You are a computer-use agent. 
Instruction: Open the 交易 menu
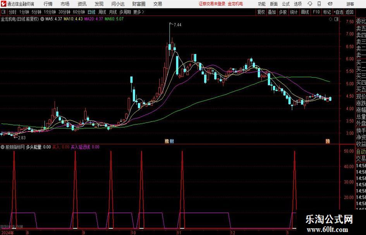(158, 4)
